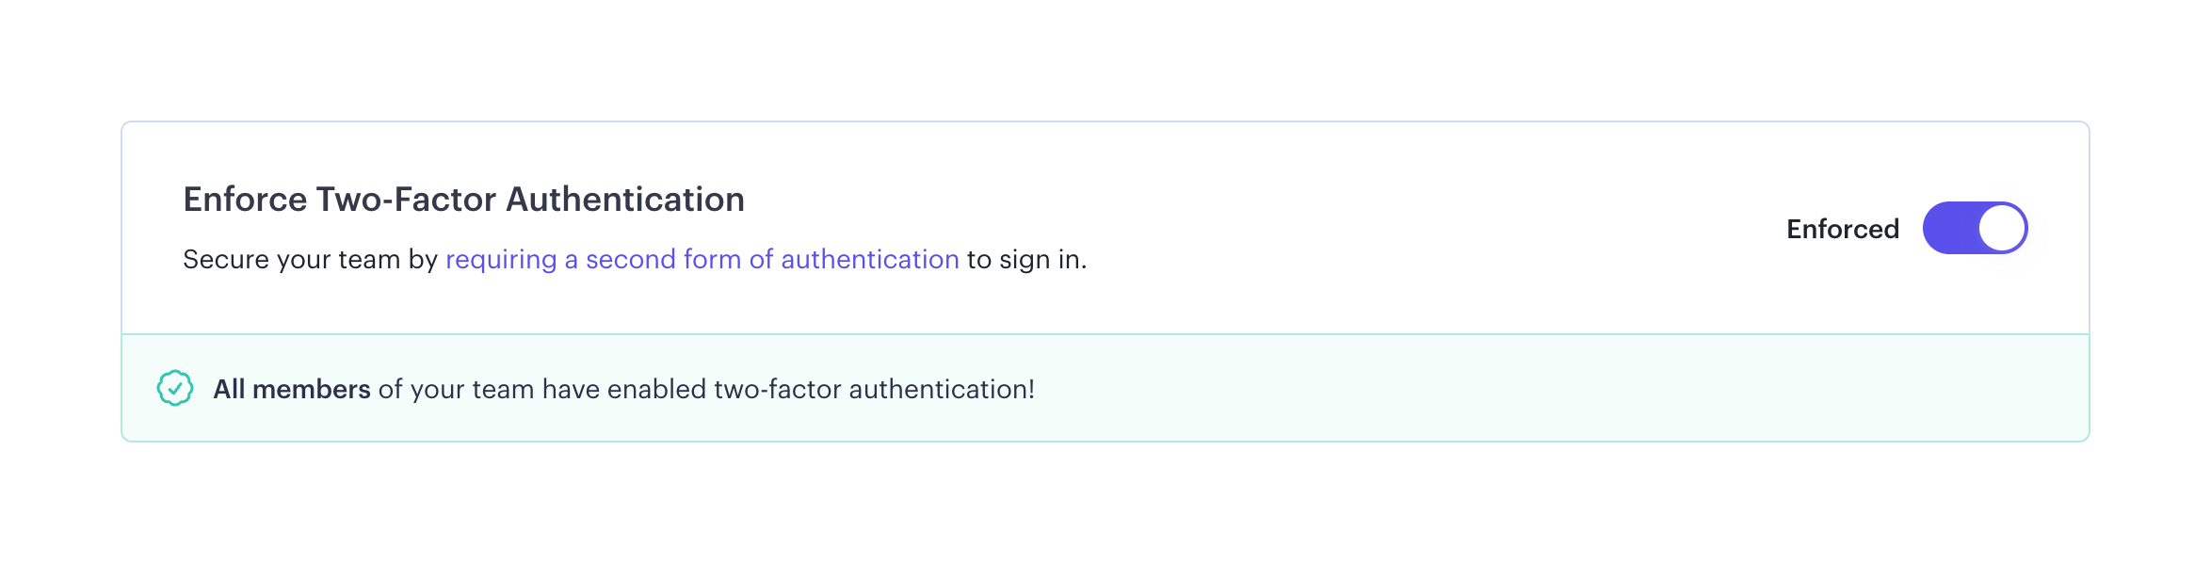Click the word 'requiring' in the purple link
This screenshot has width=2211, height=563.
[501, 259]
